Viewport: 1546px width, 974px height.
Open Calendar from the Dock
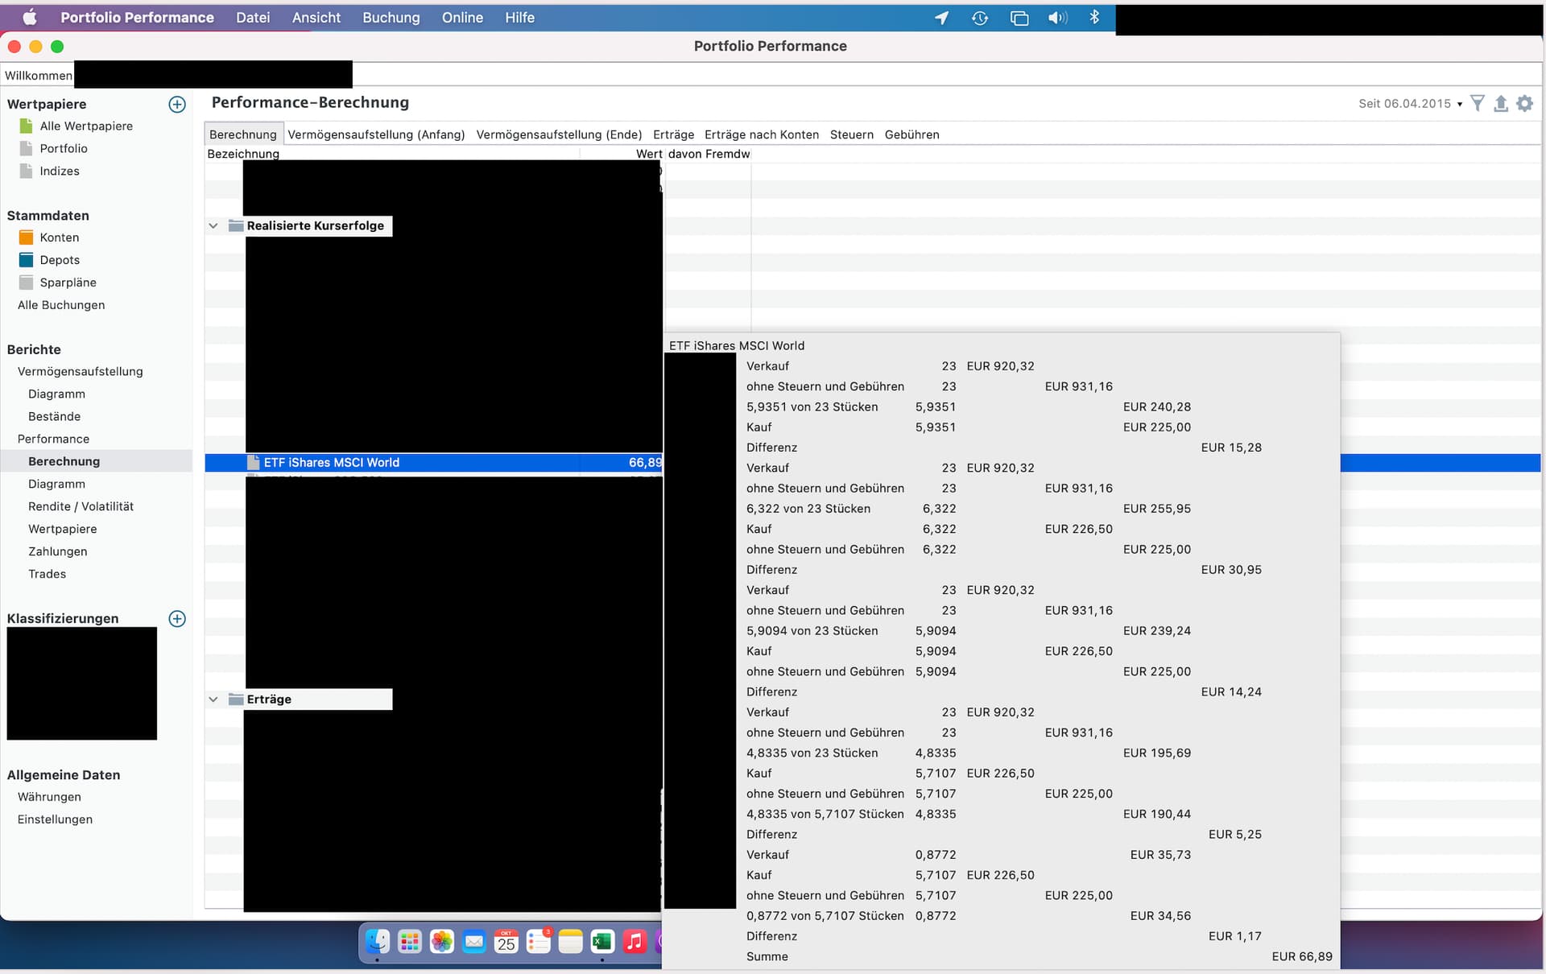coord(506,942)
